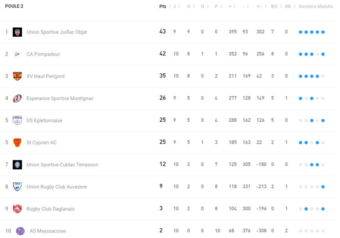Click the Esperance Sportive Montignac logo
Viewport: 340px width, 238px height.
coord(17,99)
